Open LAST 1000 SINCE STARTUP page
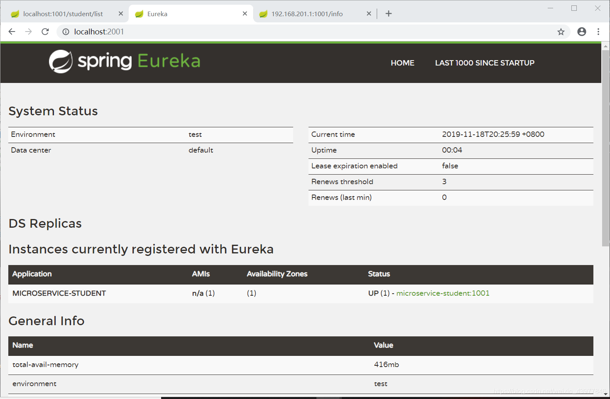The height and width of the screenshot is (399, 610). pyautogui.click(x=485, y=63)
